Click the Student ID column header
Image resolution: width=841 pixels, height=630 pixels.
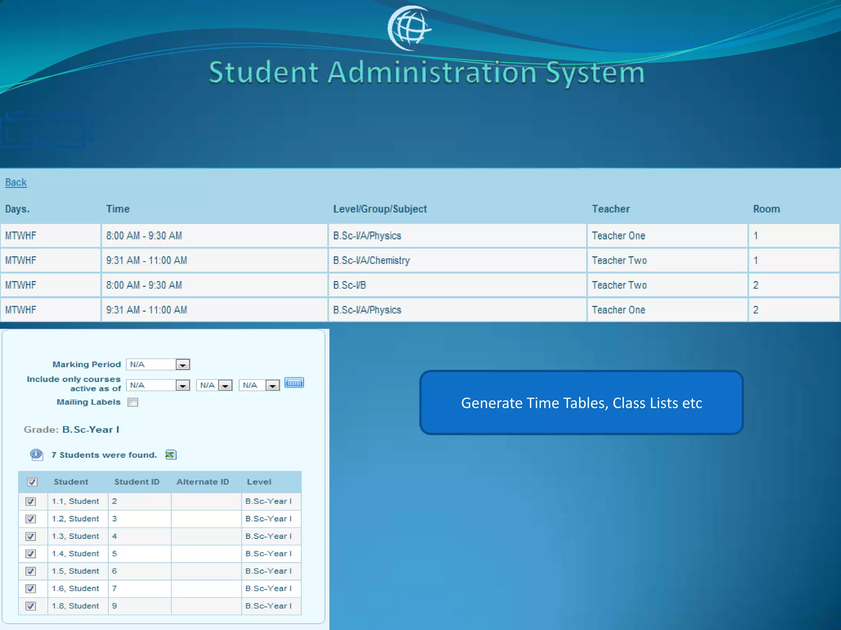137,482
